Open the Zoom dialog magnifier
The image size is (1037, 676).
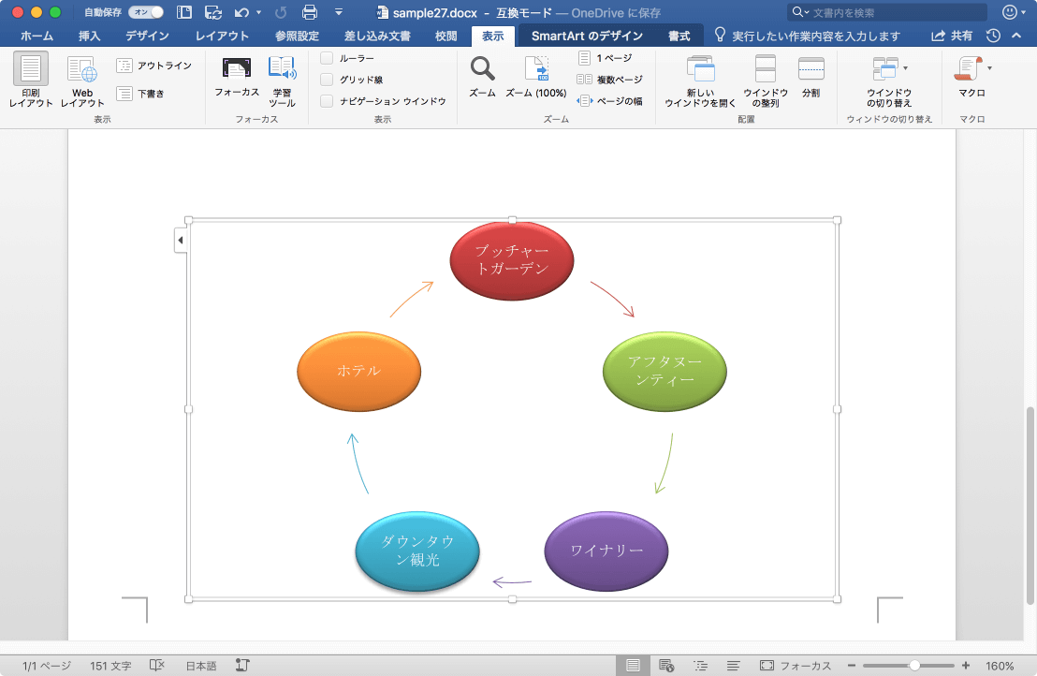[482, 77]
